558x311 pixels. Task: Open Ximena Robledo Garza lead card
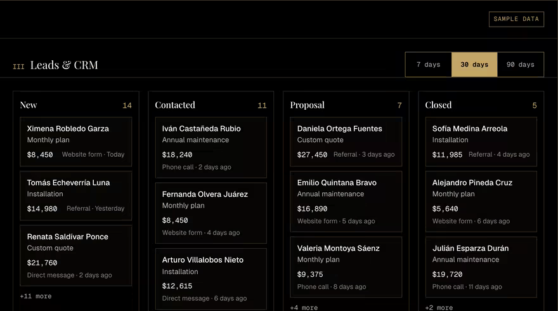[x=76, y=142]
